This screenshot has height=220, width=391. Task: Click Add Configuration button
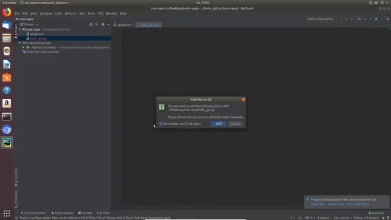tap(321, 19)
